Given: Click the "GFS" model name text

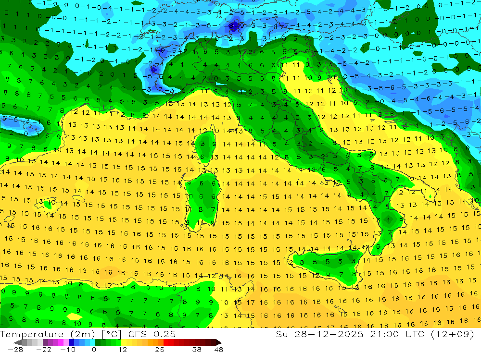Looking at the screenshot, I should click(x=138, y=334).
